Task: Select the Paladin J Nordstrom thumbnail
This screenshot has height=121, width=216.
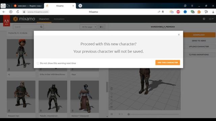Action: (53, 97)
